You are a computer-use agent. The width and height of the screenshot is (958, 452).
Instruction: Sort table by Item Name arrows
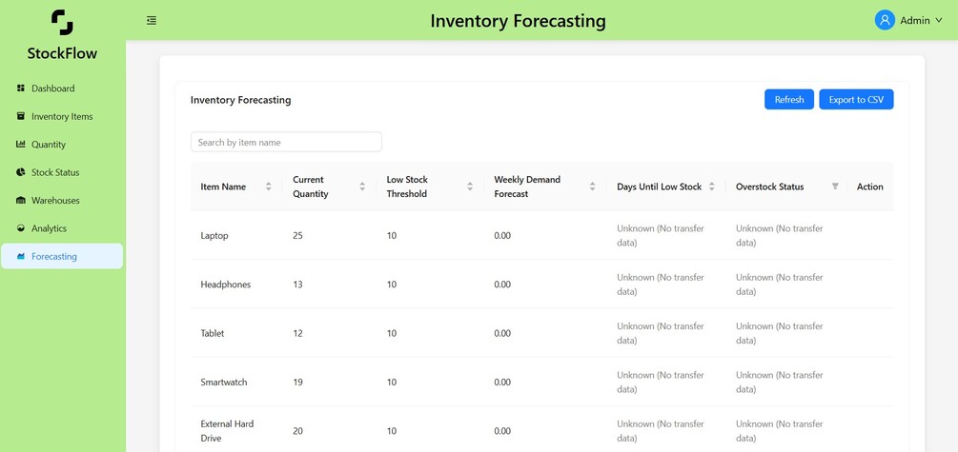[268, 187]
